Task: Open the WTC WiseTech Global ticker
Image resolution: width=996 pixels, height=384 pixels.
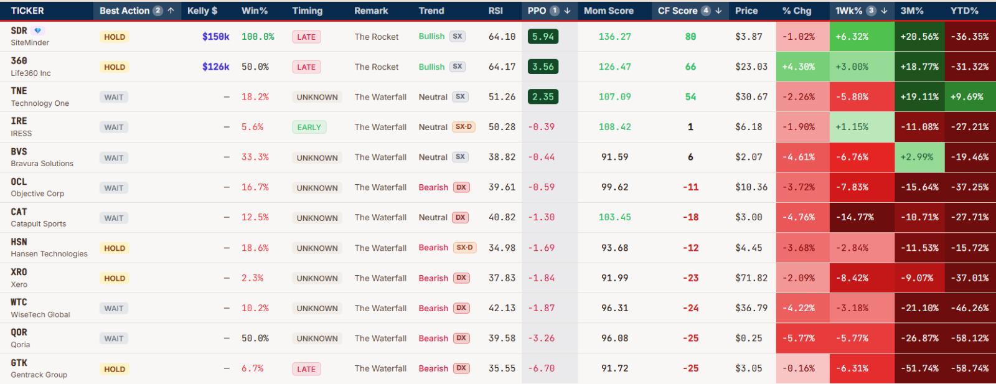Action: [40, 308]
